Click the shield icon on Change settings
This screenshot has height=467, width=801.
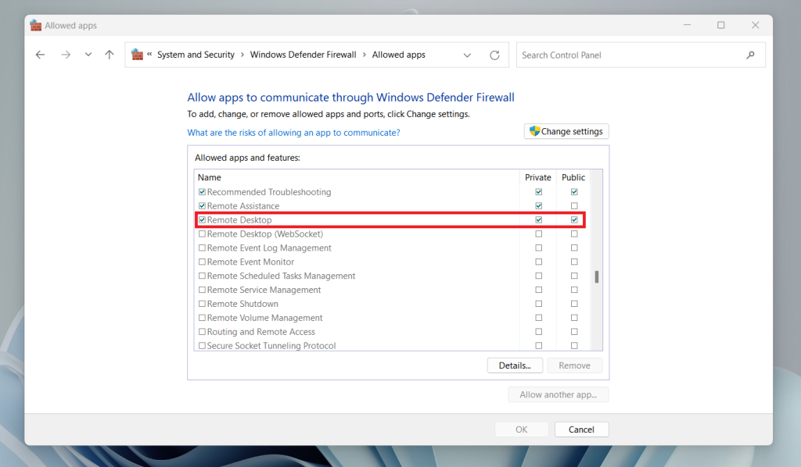click(x=534, y=131)
